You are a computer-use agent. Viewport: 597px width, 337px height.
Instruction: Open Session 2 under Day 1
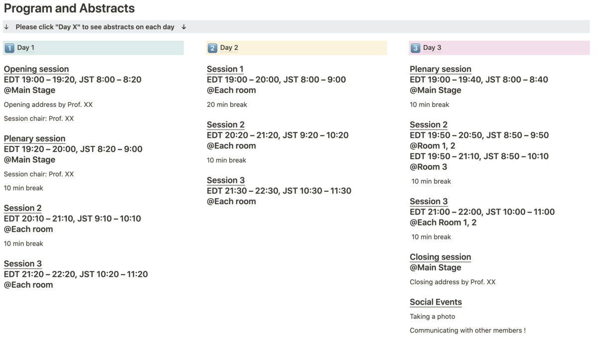(x=22, y=208)
